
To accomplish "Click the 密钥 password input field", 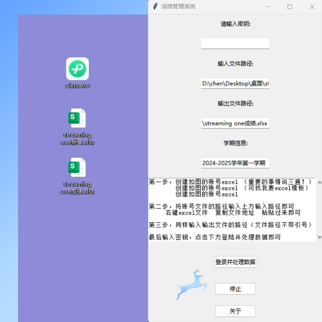I will pyautogui.click(x=235, y=43).
